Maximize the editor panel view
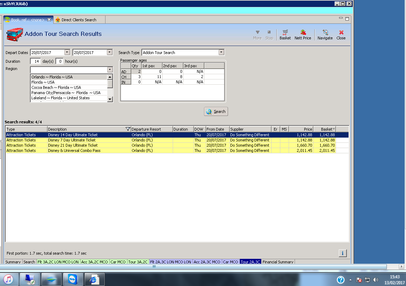 [x=347, y=19]
